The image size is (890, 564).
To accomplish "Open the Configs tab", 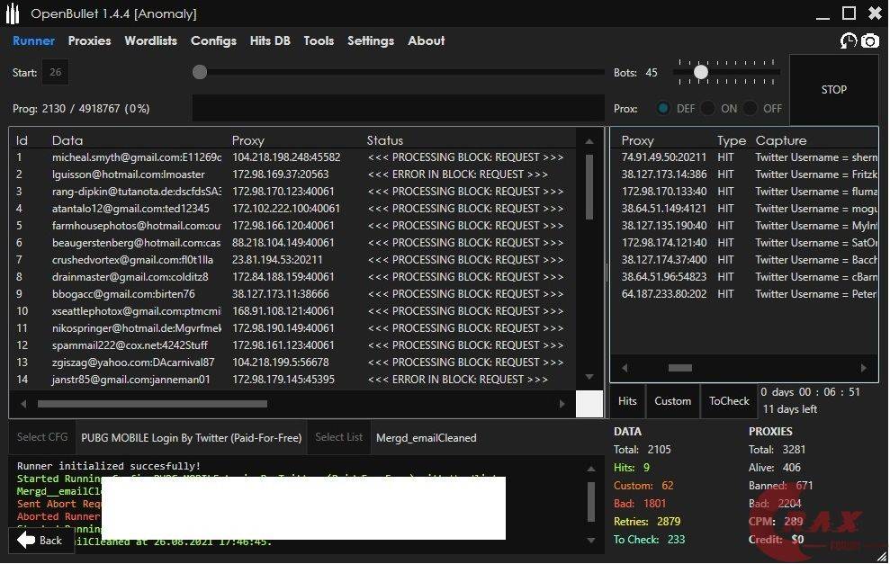I will [x=213, y=40].
